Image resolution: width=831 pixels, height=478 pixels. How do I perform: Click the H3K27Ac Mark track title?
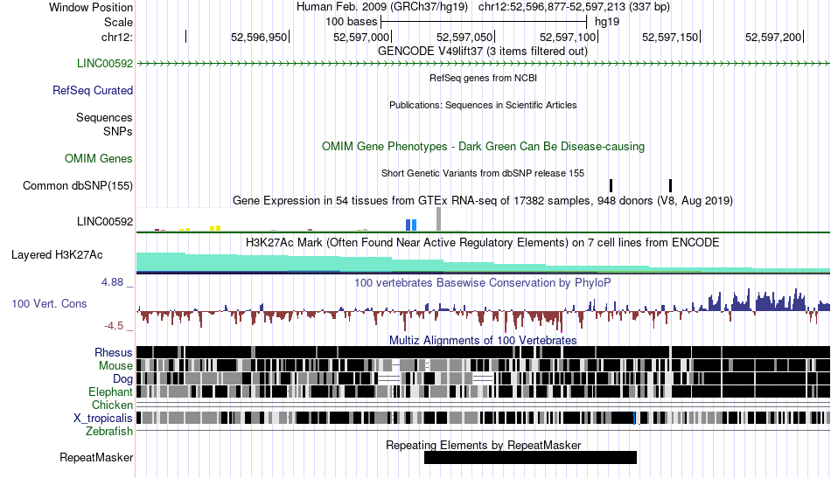[x=483, y=243]
